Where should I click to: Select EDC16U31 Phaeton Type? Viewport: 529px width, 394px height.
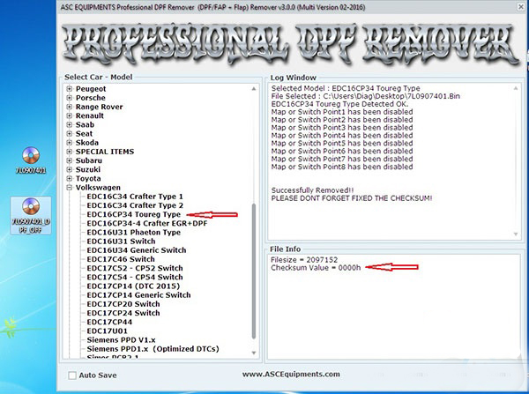[x=134, y=233]
